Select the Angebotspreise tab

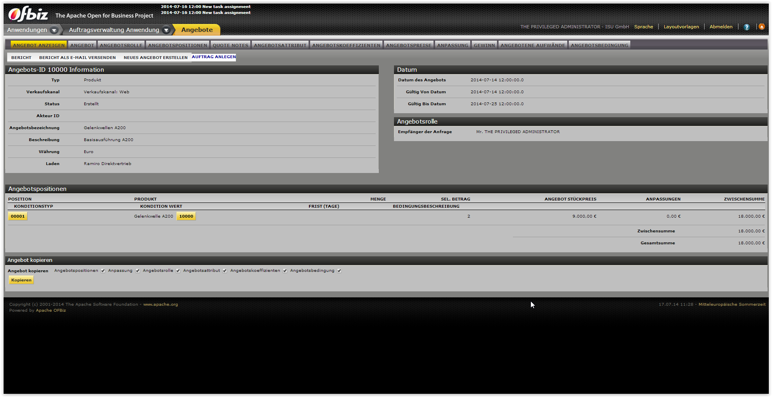(409, 45)
